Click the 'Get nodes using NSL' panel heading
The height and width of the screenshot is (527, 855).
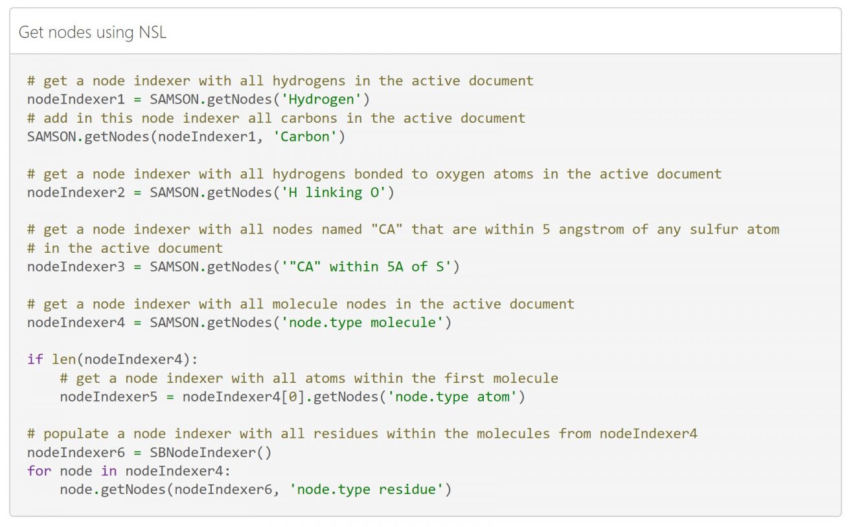(x=93, y=32)
